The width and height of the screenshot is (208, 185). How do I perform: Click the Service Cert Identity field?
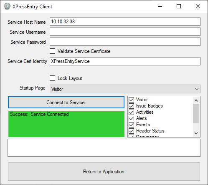[125, 61]
